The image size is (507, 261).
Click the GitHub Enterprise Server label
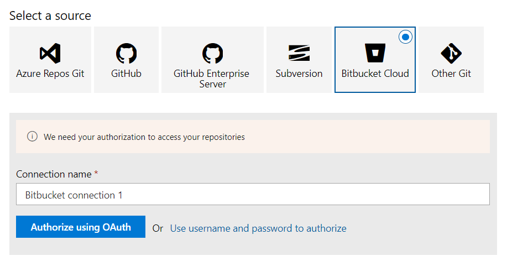tap(211, 79)
